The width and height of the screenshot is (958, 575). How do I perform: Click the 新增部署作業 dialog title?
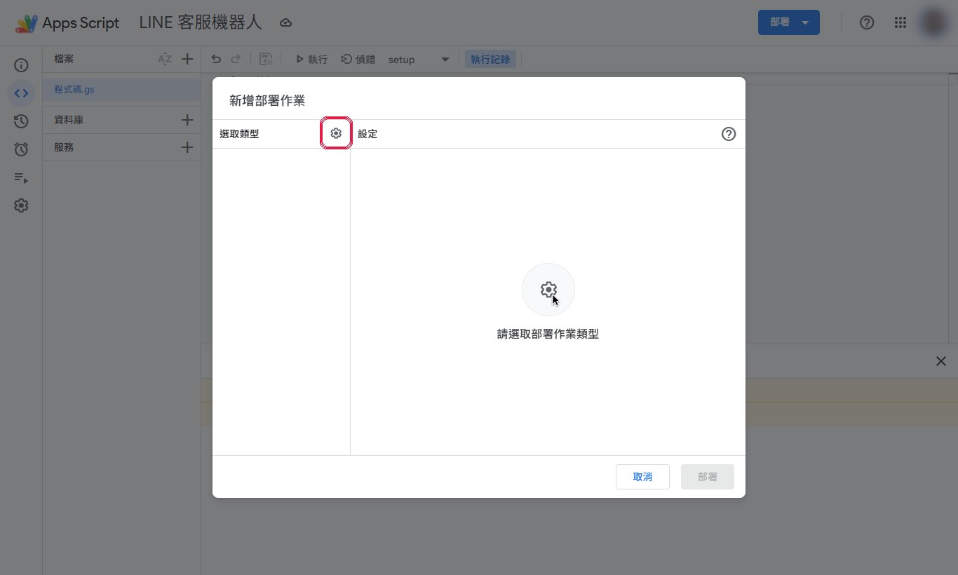267,100
